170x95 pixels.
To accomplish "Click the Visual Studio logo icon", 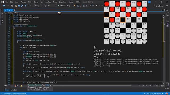I will 3,2.
